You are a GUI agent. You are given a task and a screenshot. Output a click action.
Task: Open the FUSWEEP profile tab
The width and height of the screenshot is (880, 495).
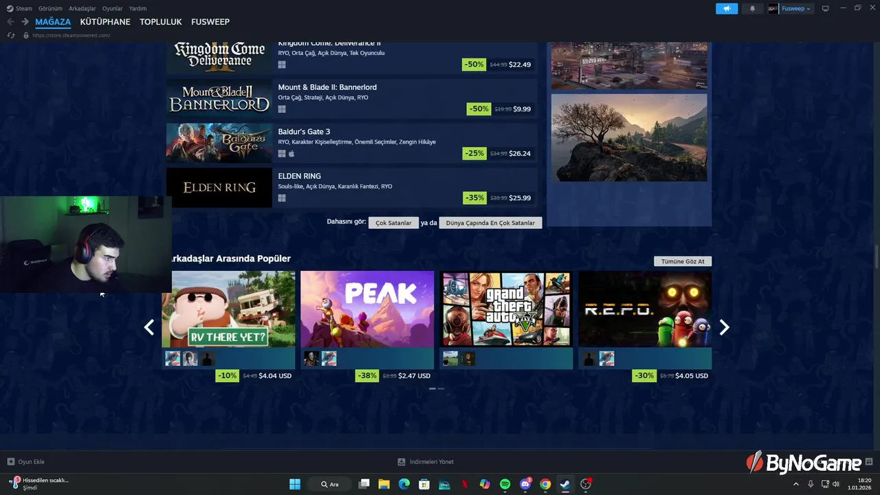click(210, 22)
